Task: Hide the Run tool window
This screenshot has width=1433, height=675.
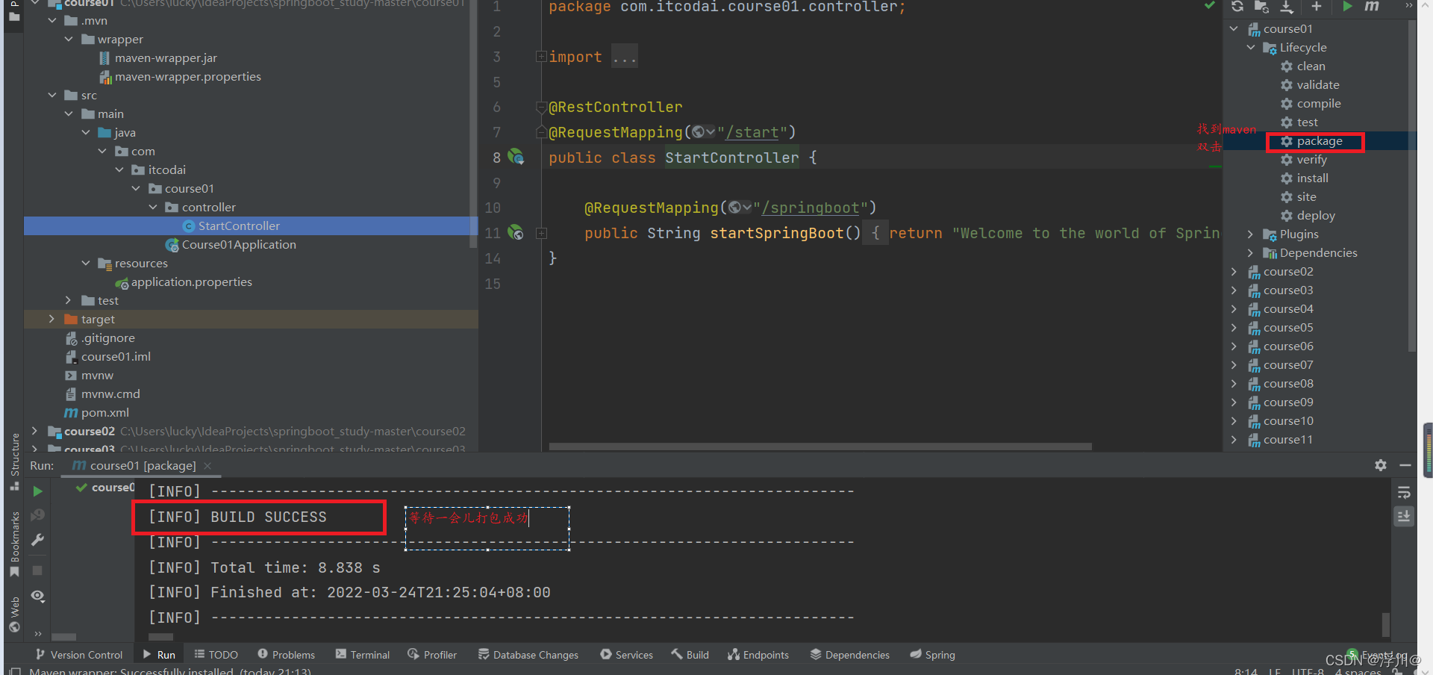Action: (1405, 465)
